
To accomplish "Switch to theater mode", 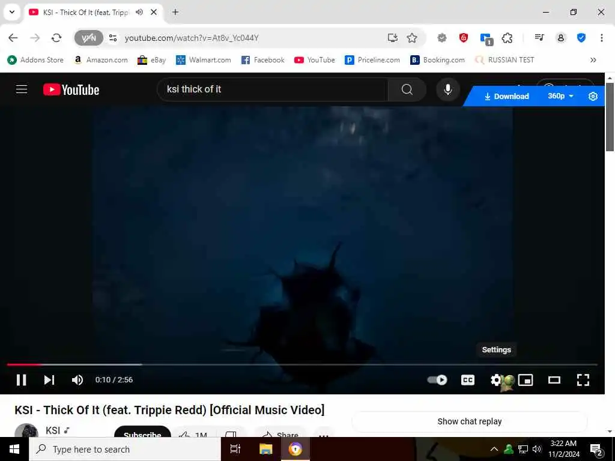I will [554, 380].
